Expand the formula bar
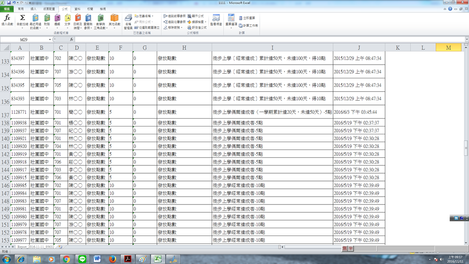Screen dimensions: 469x264 (467, 39)
